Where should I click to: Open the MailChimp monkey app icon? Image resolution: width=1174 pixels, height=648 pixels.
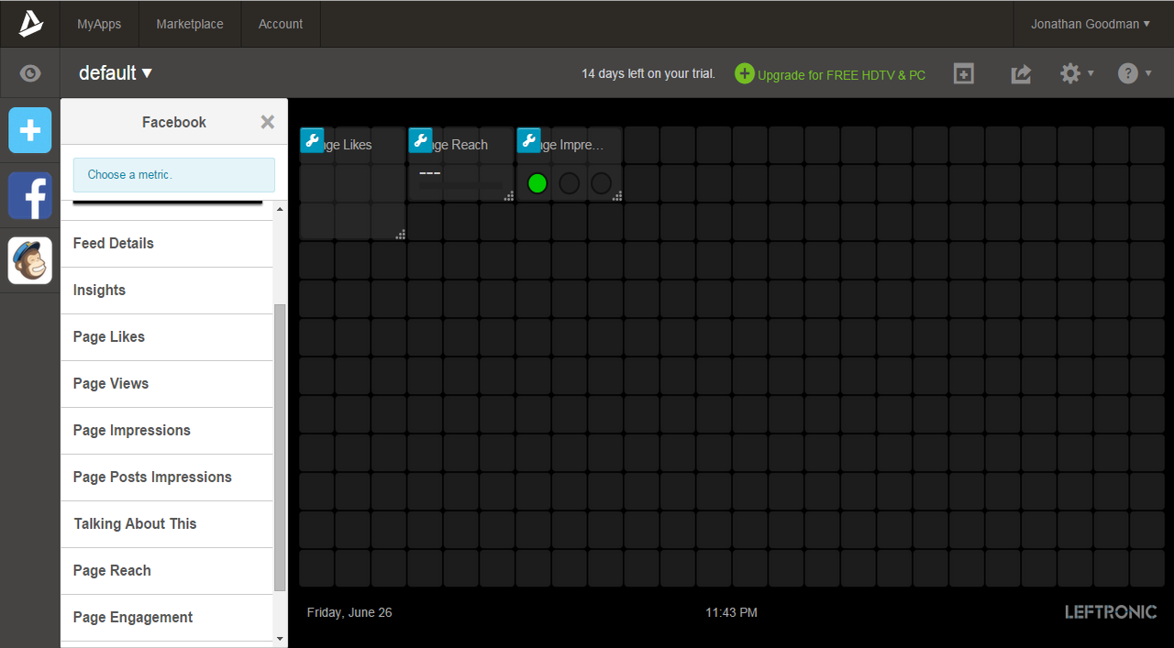pos(30,260)
